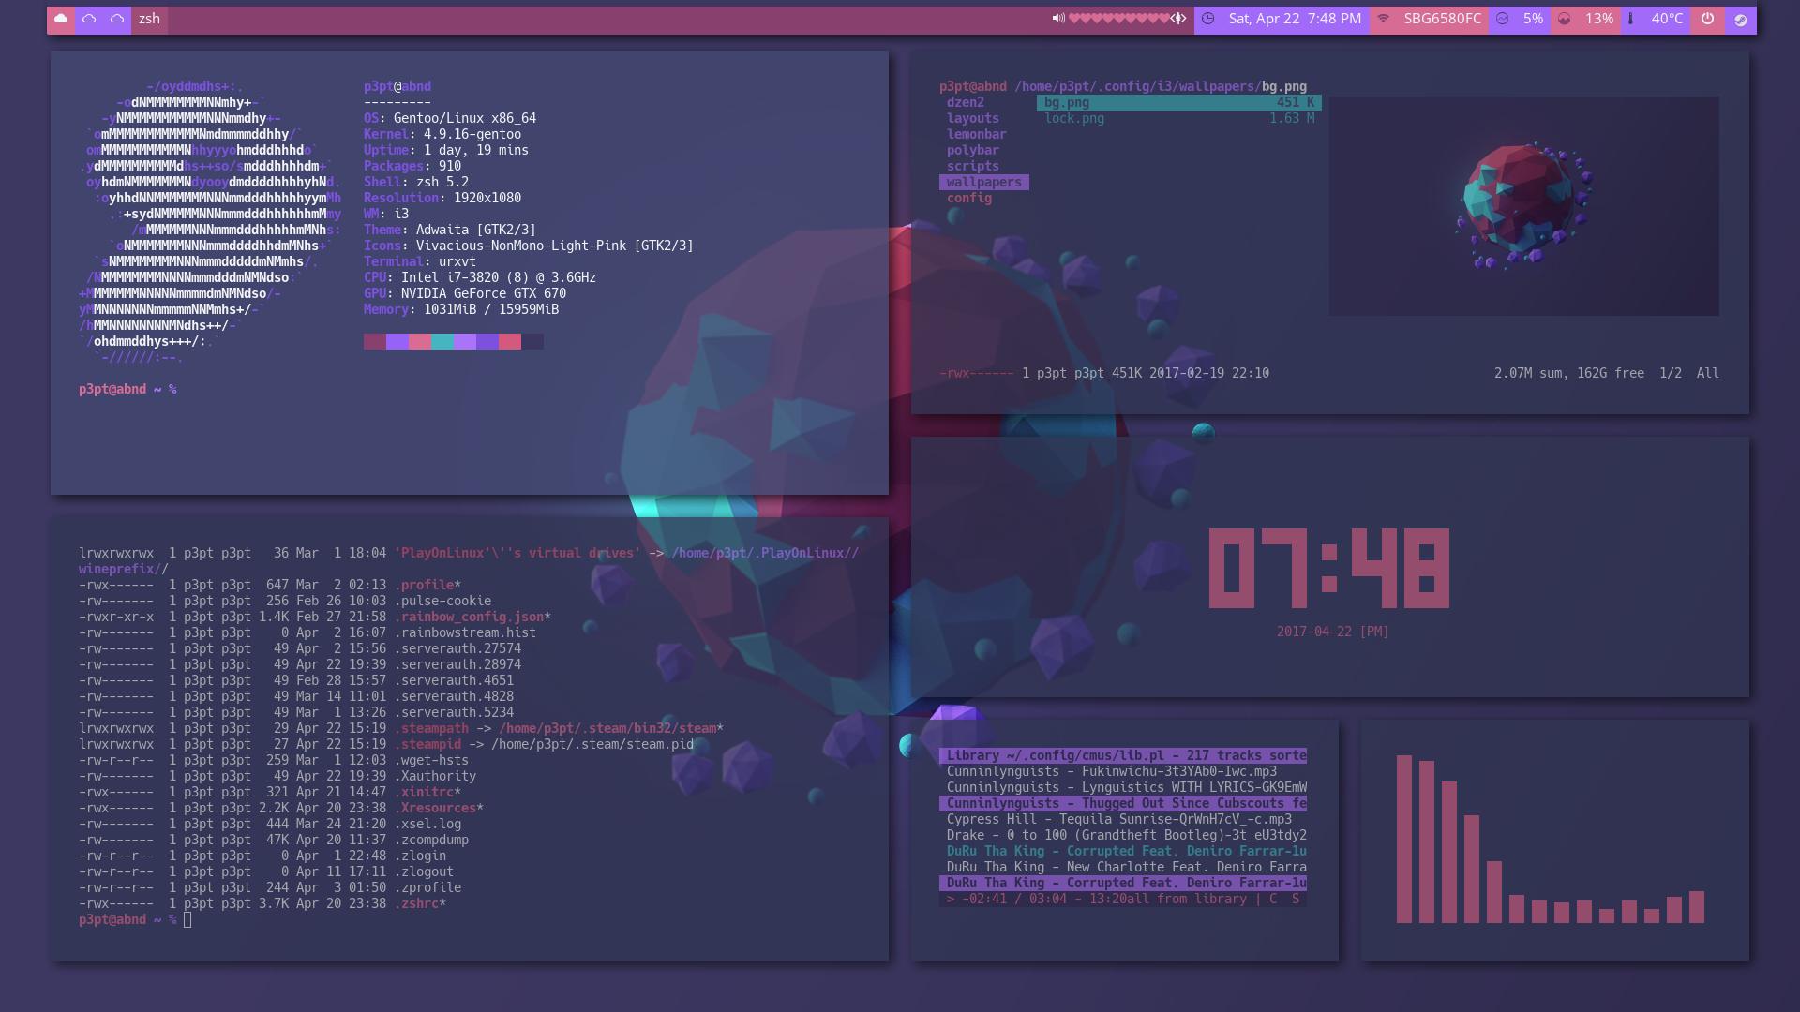
Task: Switch to the second cloud workspace
Action: 89,19
